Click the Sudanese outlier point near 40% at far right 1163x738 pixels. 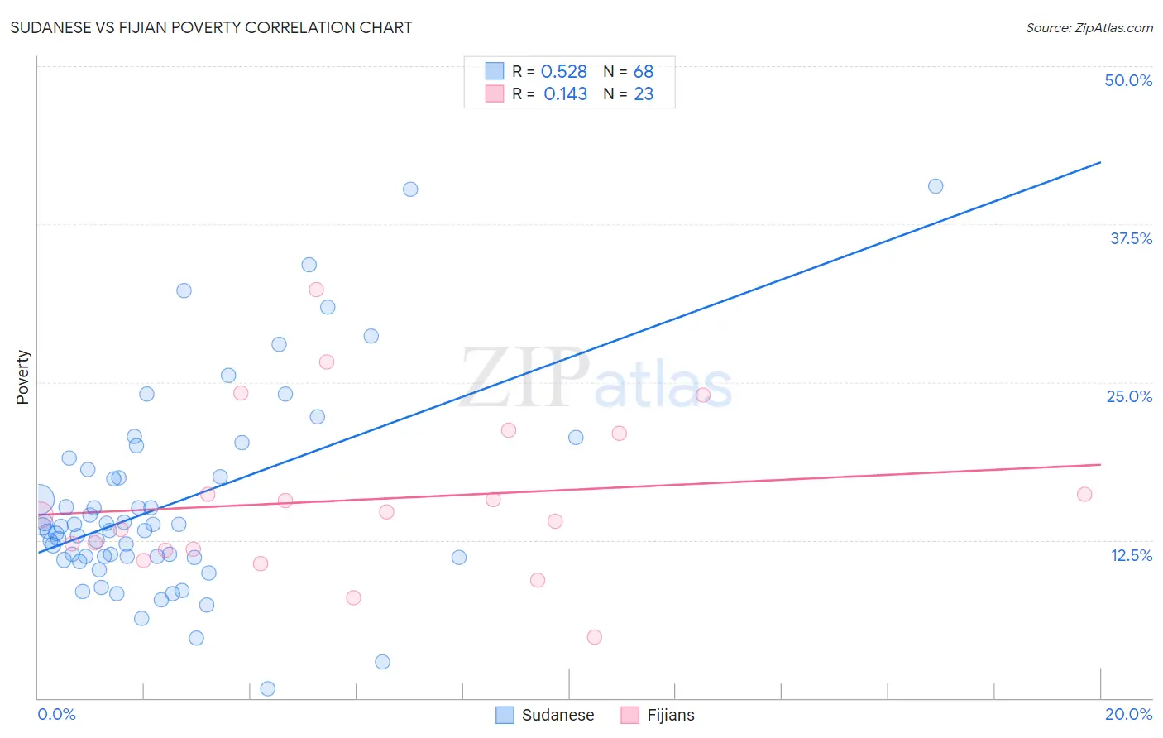[x=936, y=186]
